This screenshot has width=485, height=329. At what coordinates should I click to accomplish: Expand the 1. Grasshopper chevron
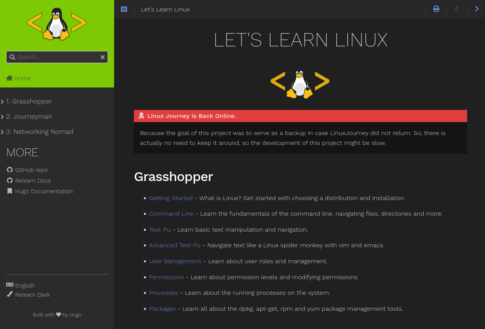pos(2,102)
